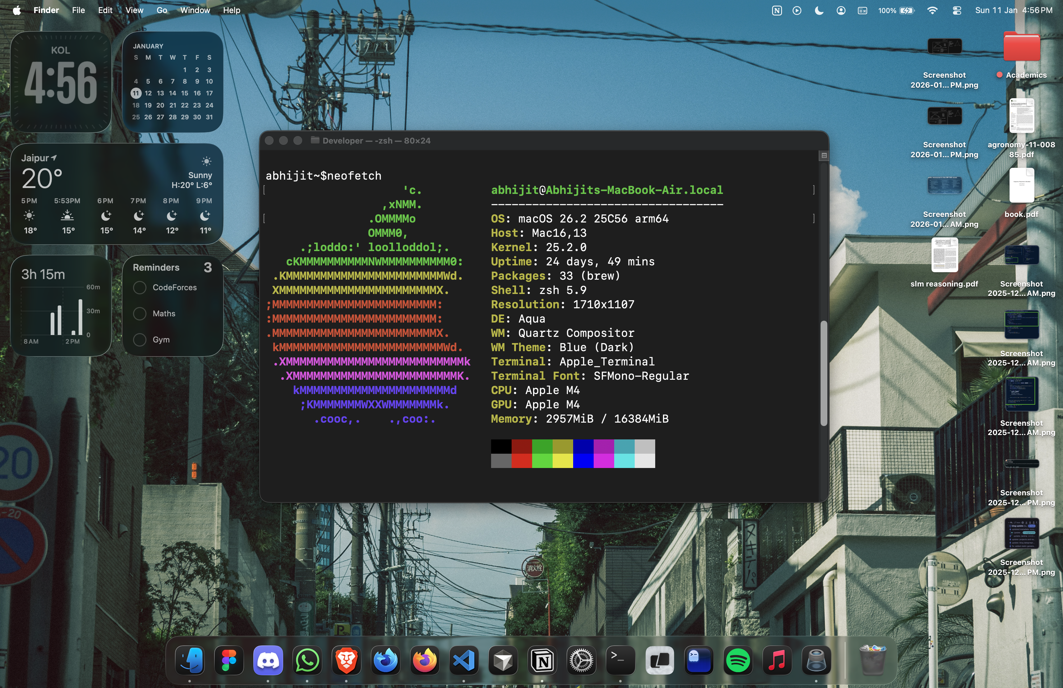Launch Notion from the Dock

click(x=542, y=660)
